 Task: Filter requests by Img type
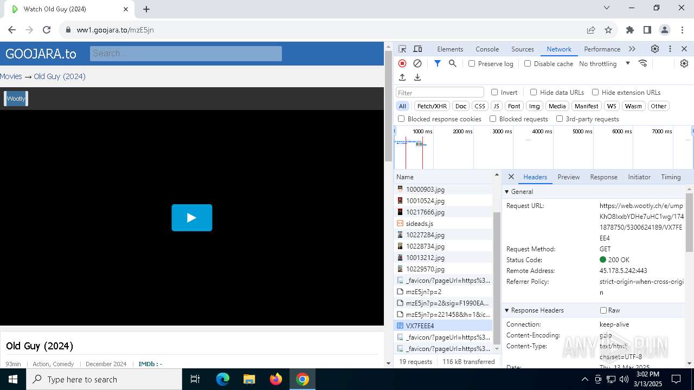pyautogui.click(x=535, y=106)
